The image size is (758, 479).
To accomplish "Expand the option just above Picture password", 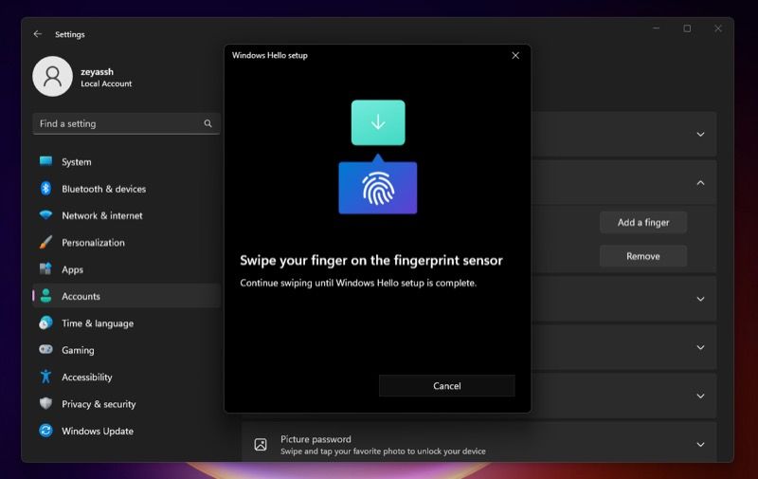I will tap(700, 396).
